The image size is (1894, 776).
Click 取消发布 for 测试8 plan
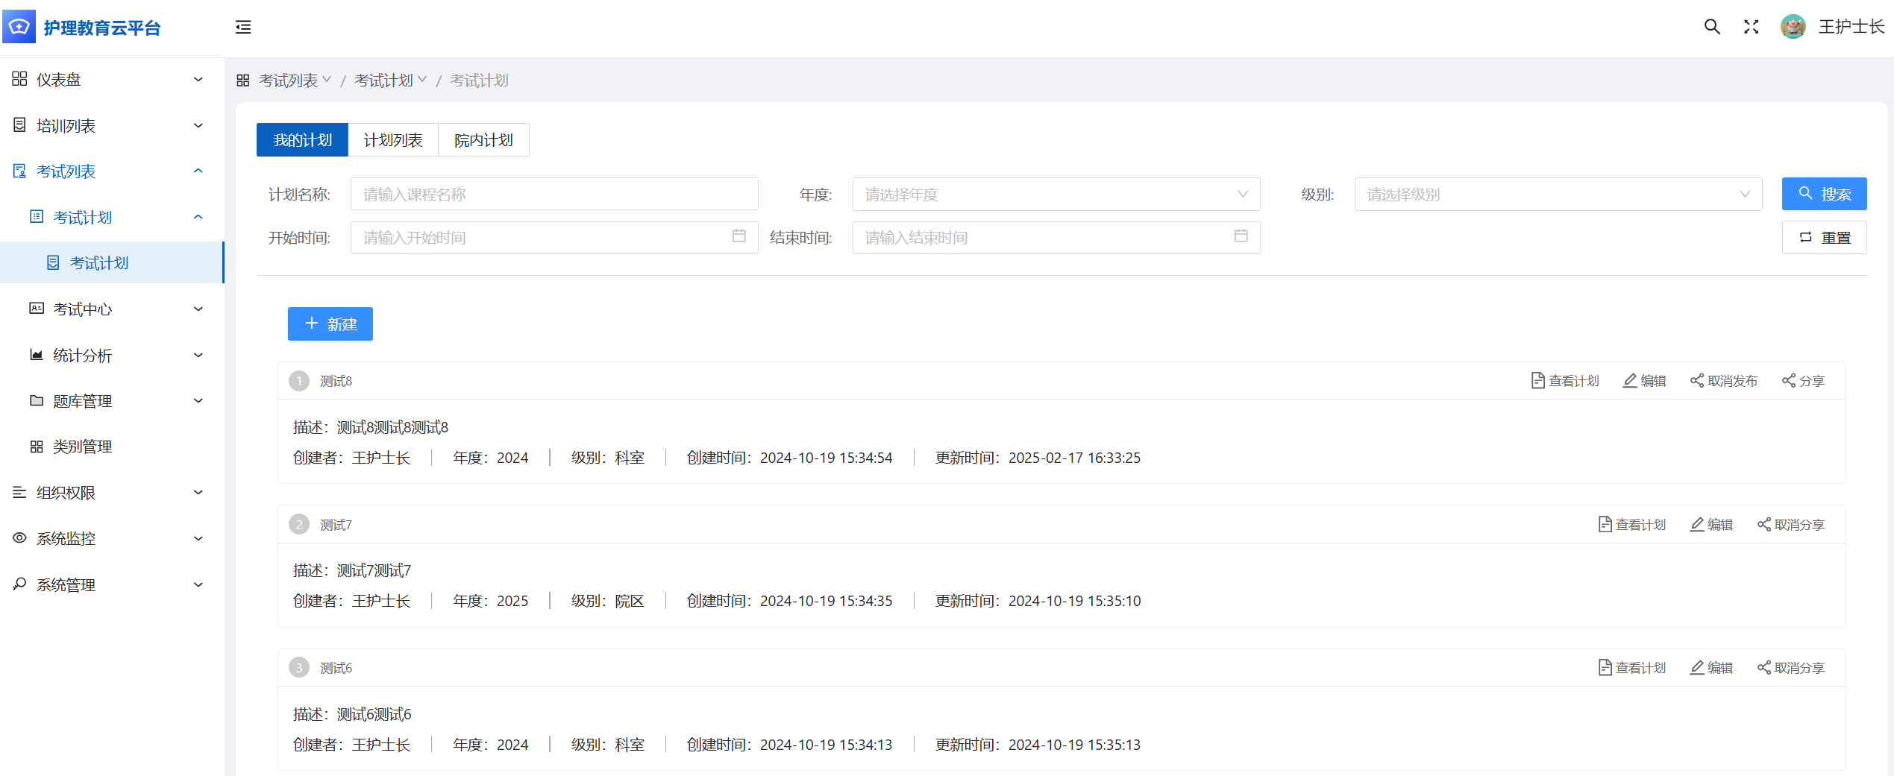pyautogui.click(x=1724, y=381)
